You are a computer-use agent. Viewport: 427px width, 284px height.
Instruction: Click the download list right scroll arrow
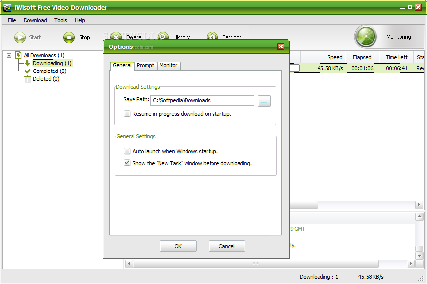[419, 205]
